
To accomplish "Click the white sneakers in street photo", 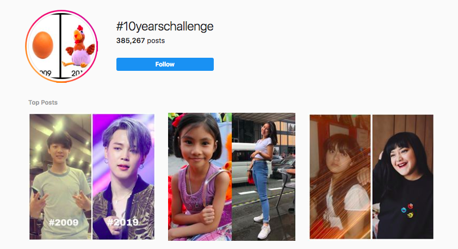I will click(x=263, y=228).
